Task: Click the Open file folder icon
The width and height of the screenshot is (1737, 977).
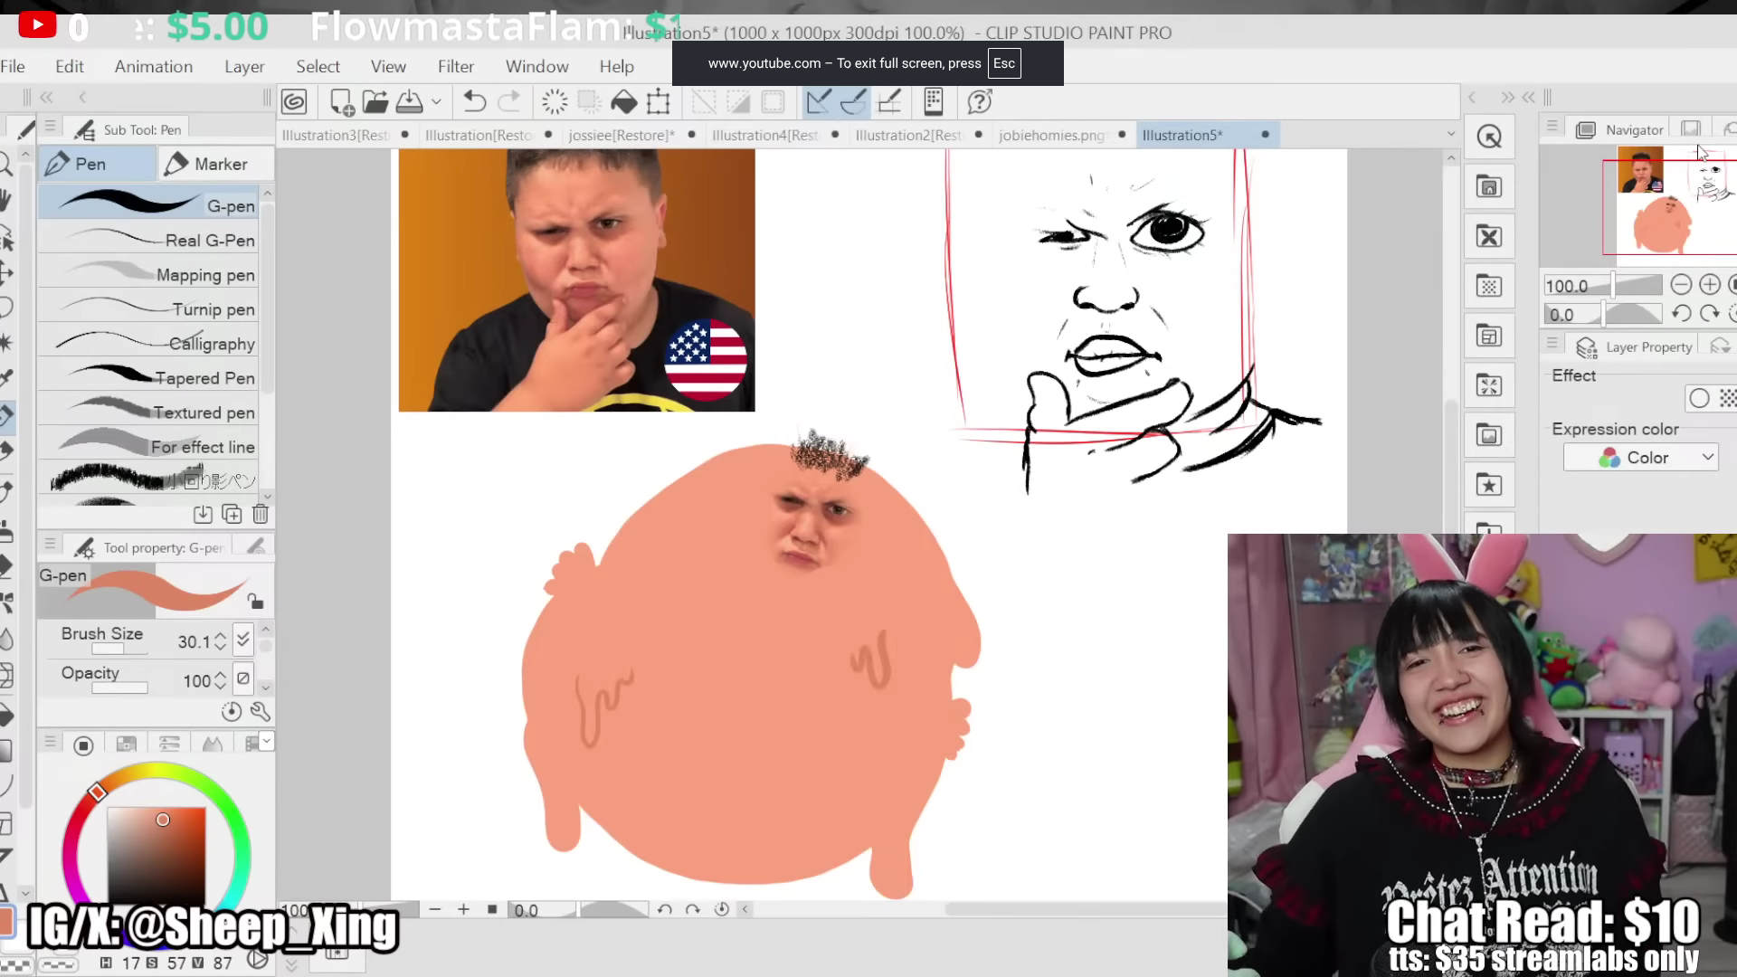Action: (375, 101)
